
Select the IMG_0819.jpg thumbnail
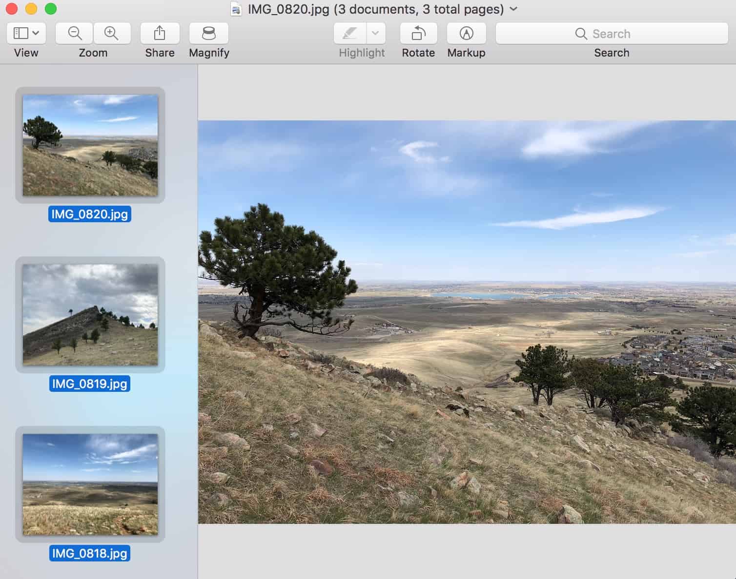click(x=90, y=315)
